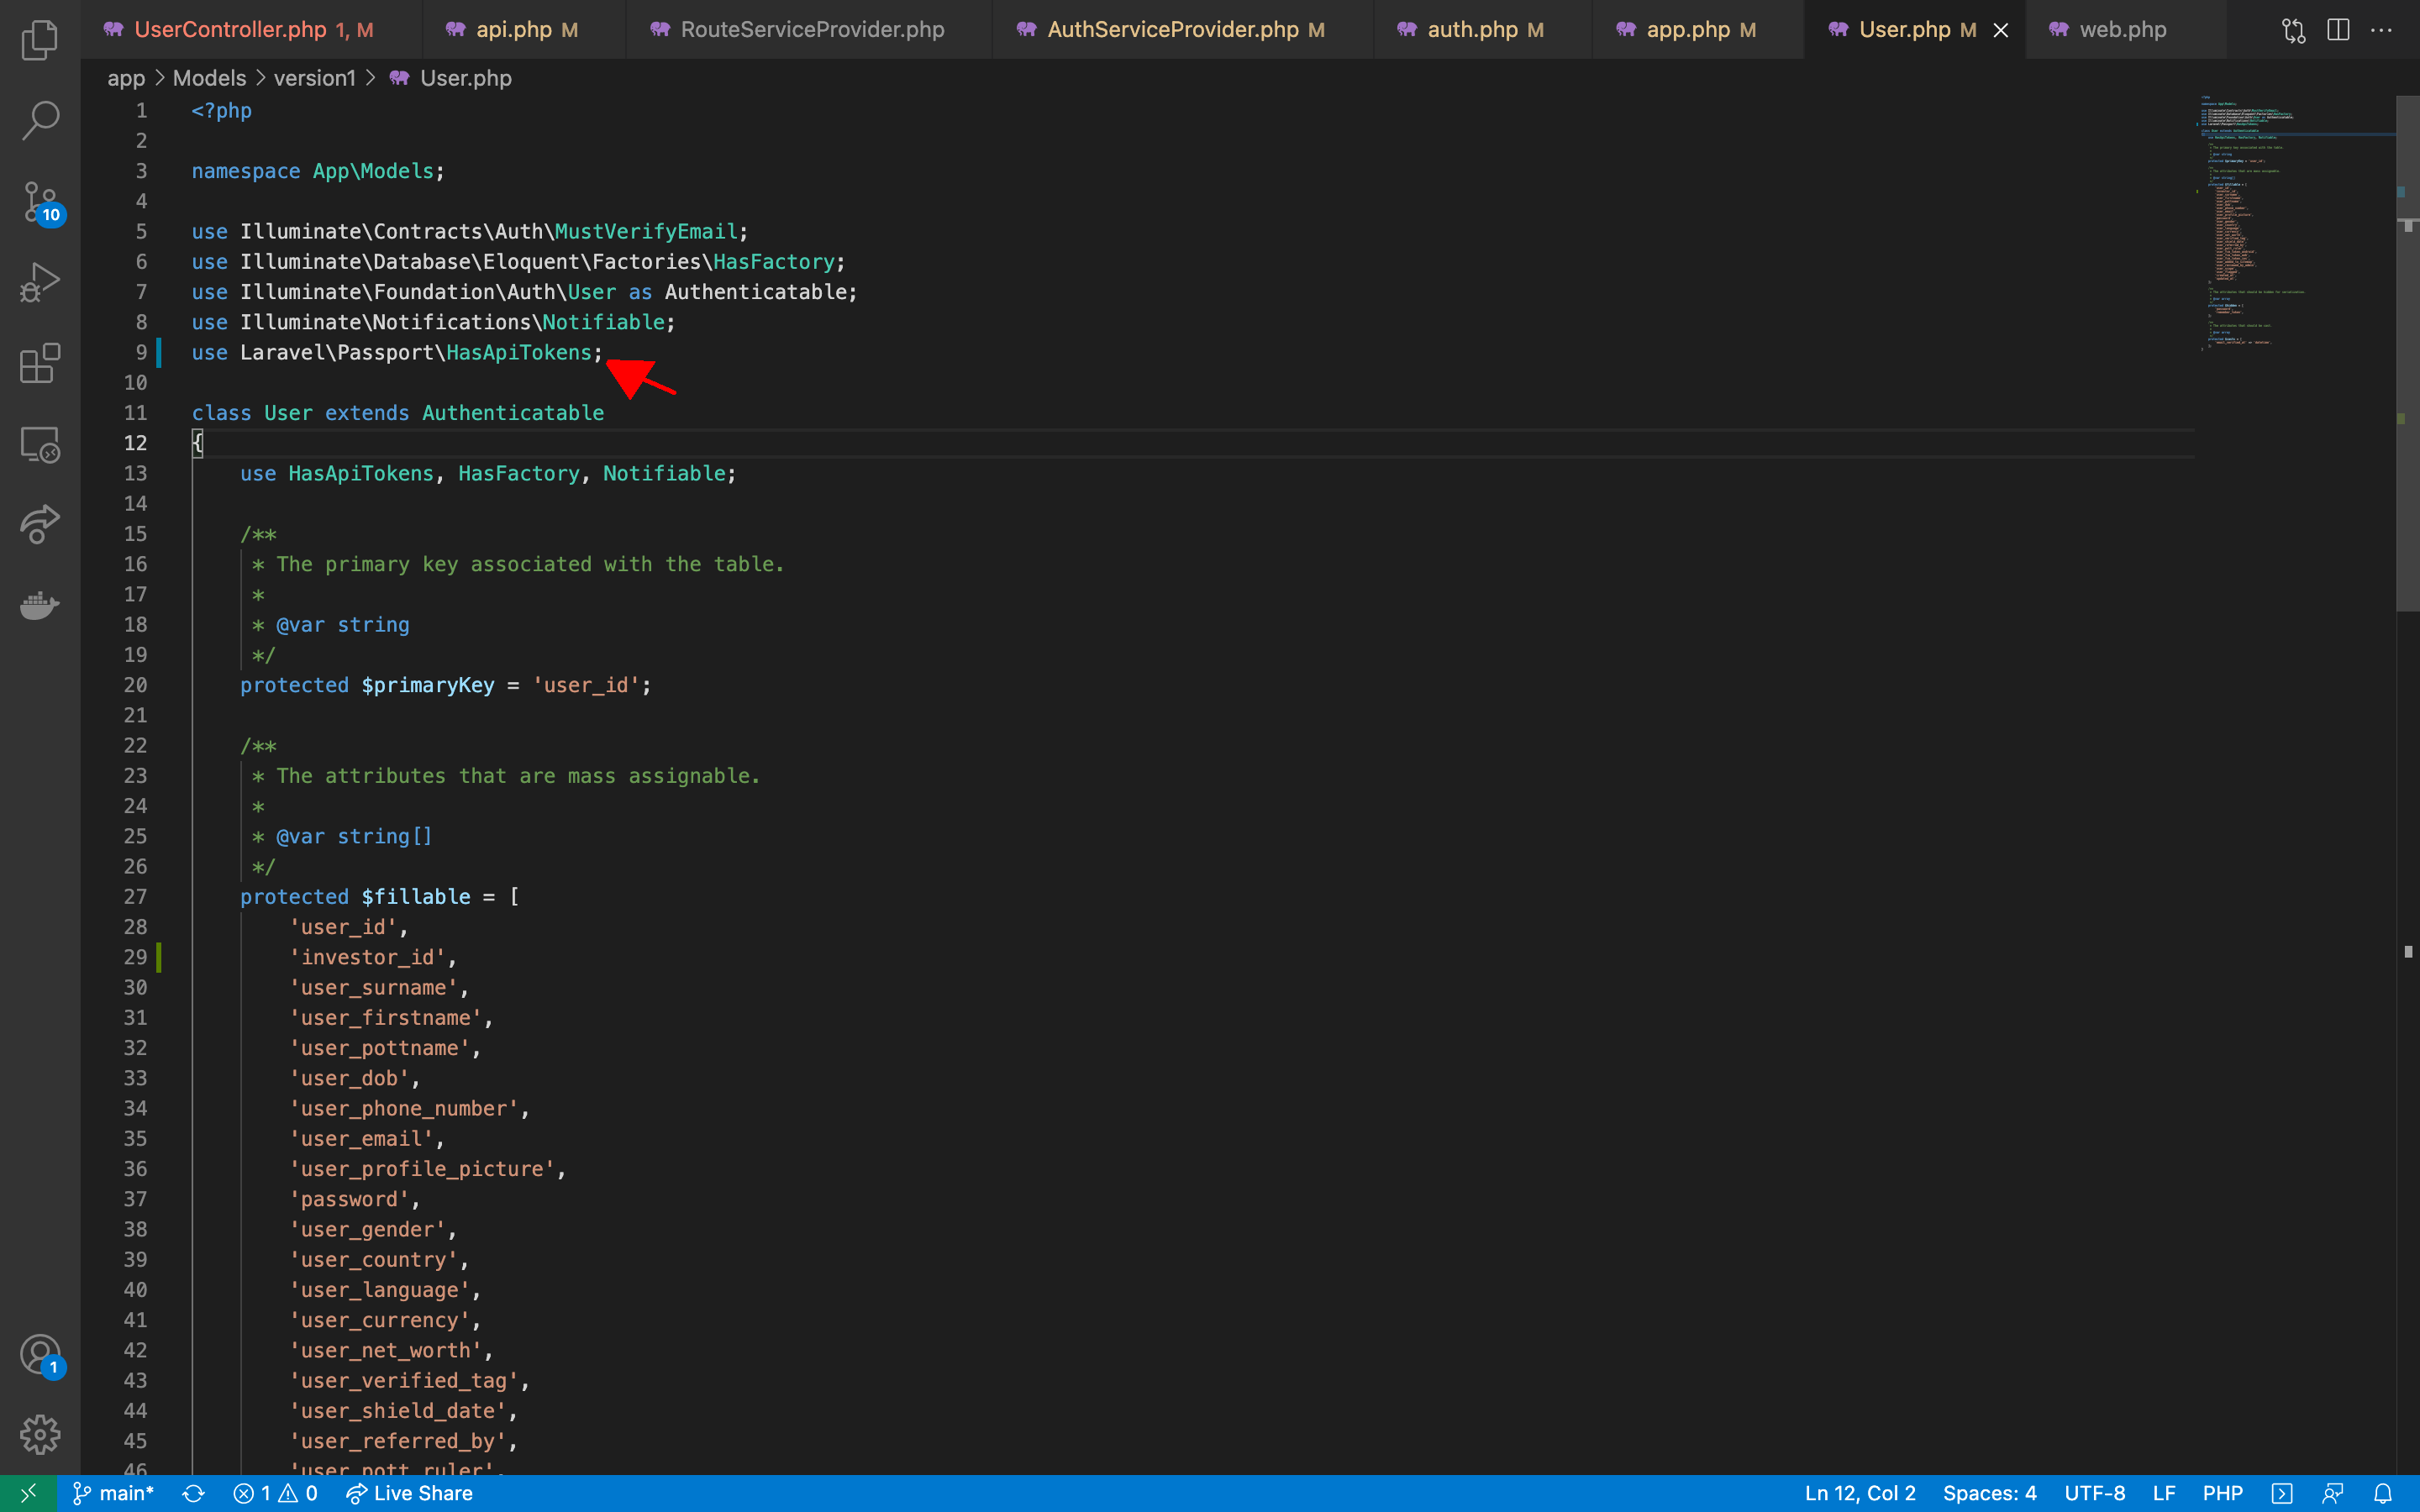
Task: Open the Live Share view in activity bar
Action: click(40, 524)
